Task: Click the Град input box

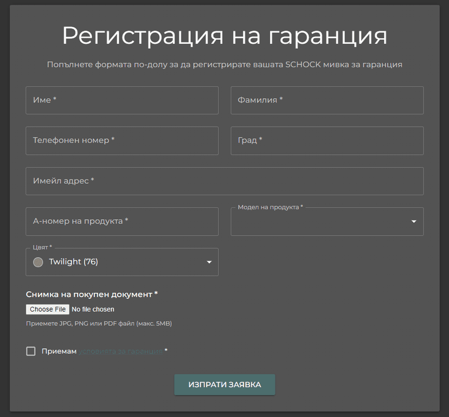Action: (x=327, y=140)
